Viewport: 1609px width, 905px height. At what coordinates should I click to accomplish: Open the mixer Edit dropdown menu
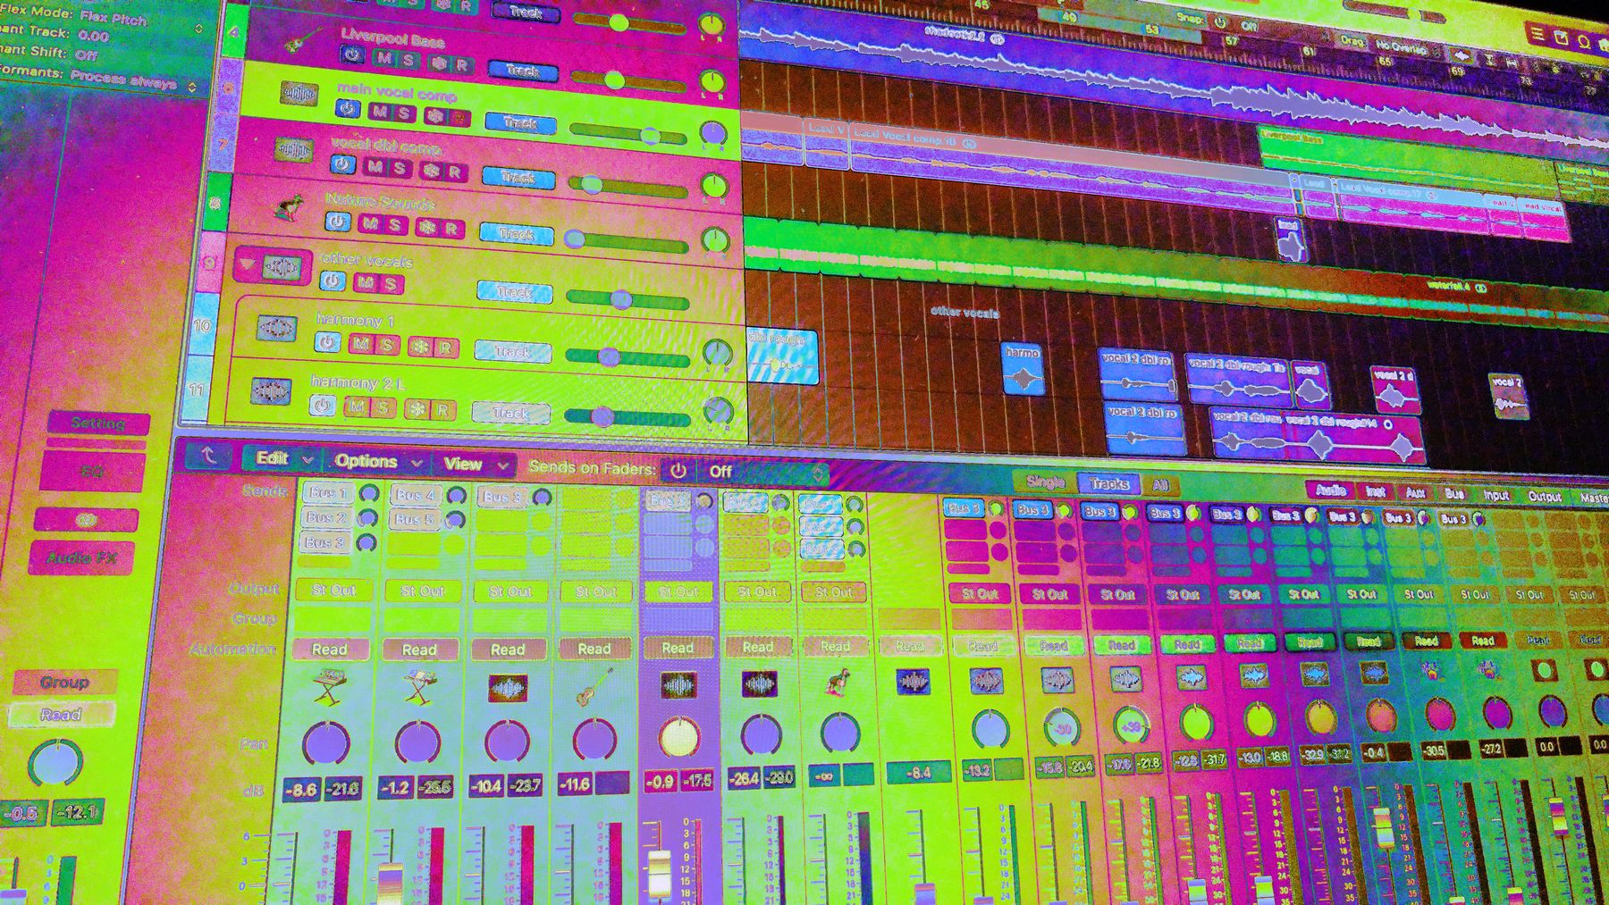pyautogui.click(x=284, y=459)
